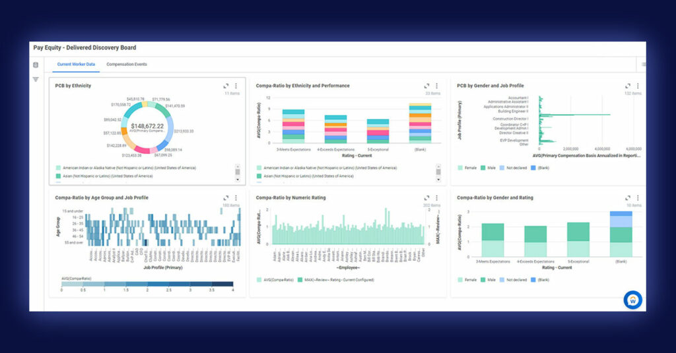
Task: Click the $213,933.33 light blue donut segment label
Action: pyautogui.click(x=184, y=131)
